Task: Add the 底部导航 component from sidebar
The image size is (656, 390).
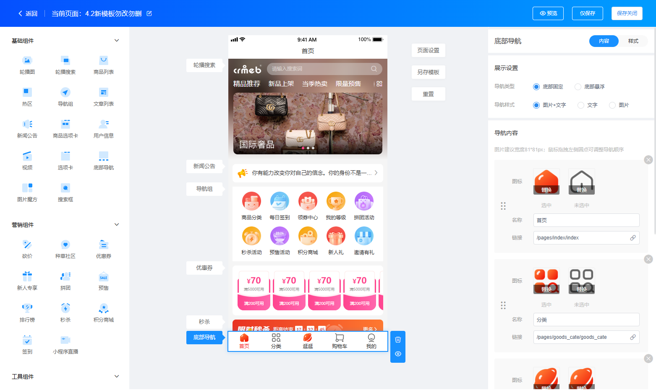Action: tap(104, 161)
